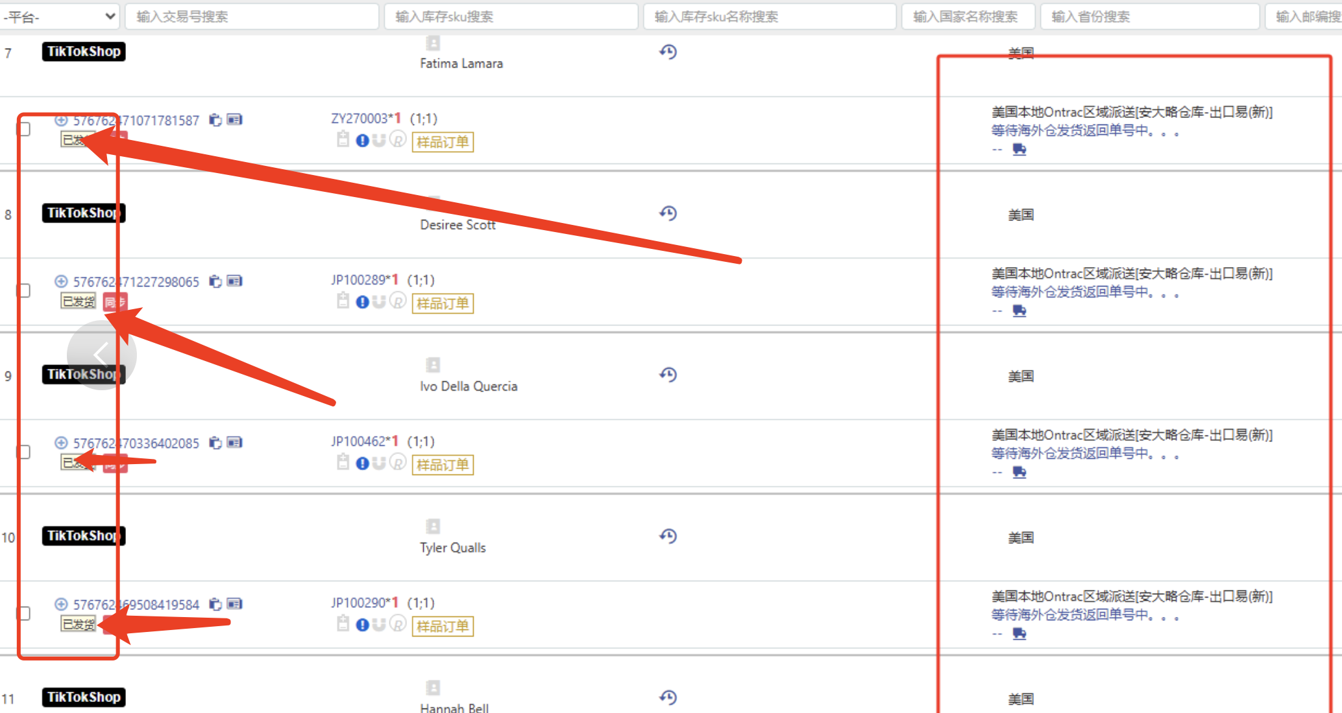Copy order number 576762471071781587 with copy icon
Viewport: 1342px width, 713px height.
(215, 120)
